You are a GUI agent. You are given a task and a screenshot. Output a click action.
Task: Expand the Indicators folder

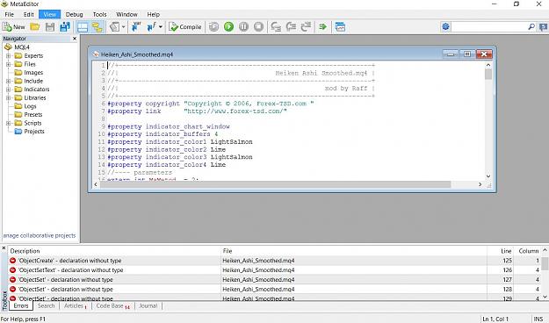[x=9, y=90]
